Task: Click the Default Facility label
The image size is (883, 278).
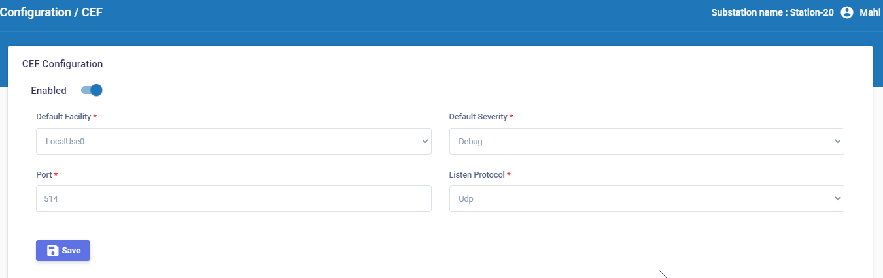Action: [63, 117]
